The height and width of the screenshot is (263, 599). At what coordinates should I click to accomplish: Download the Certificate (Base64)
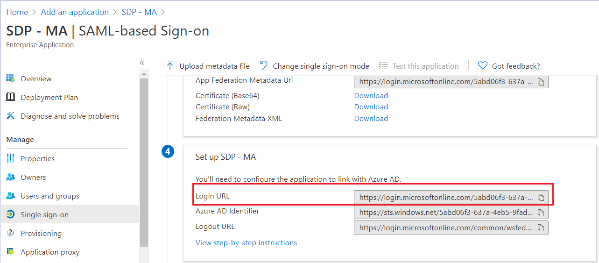[371, 95]
